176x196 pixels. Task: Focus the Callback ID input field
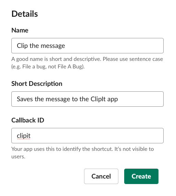(x=87, y=135)
